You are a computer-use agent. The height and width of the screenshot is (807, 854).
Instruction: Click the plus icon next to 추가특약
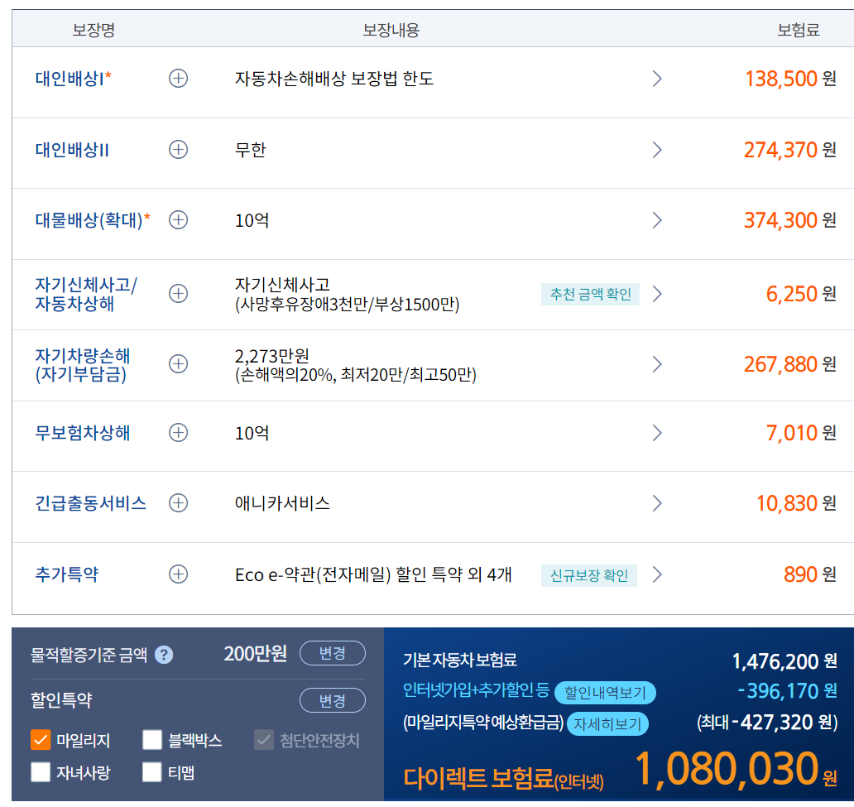(x=178, y=574)
